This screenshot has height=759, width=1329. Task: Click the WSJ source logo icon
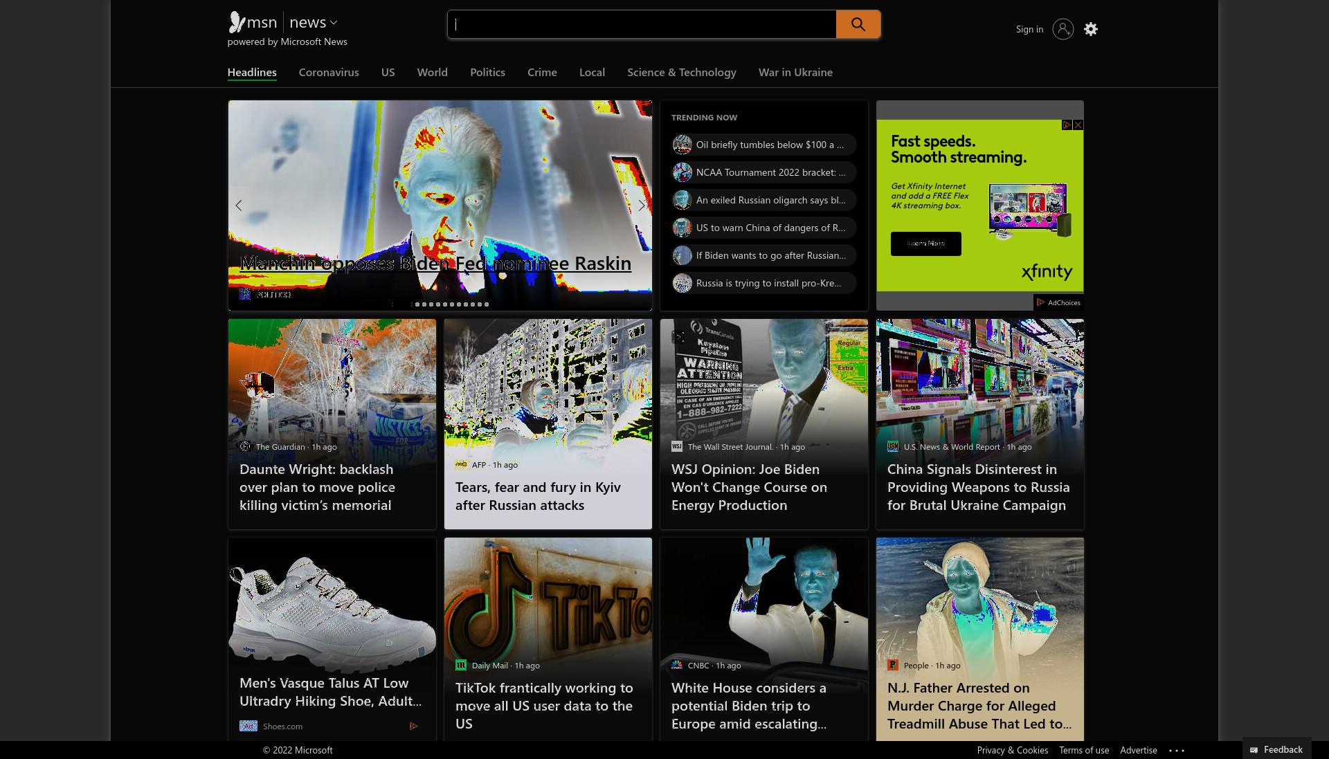coord(677,447)
